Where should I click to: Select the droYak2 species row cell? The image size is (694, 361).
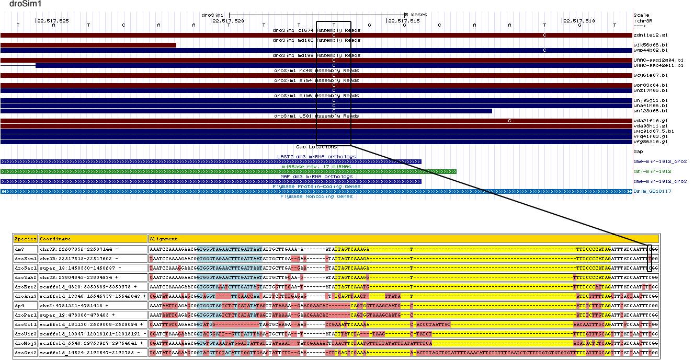(x=25, y=277)
